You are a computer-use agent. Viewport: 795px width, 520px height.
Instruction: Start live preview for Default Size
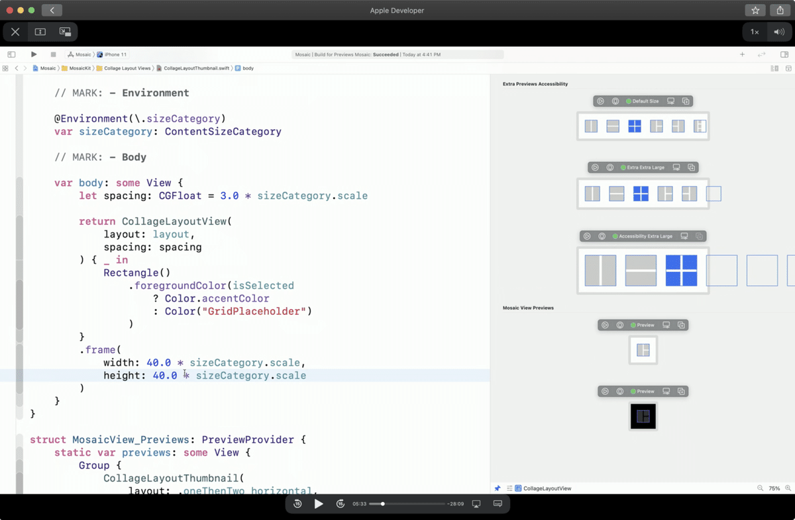pos(600,101)
